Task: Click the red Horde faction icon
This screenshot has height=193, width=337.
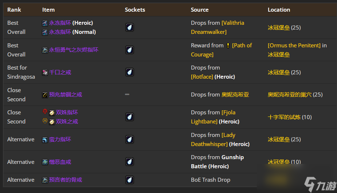Action: [x=45, y=111]
